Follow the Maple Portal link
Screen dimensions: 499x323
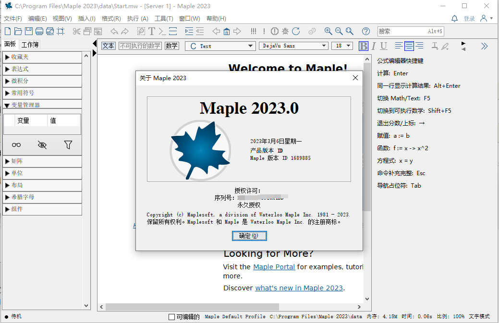pyautogui.click(x=274, y=267)
